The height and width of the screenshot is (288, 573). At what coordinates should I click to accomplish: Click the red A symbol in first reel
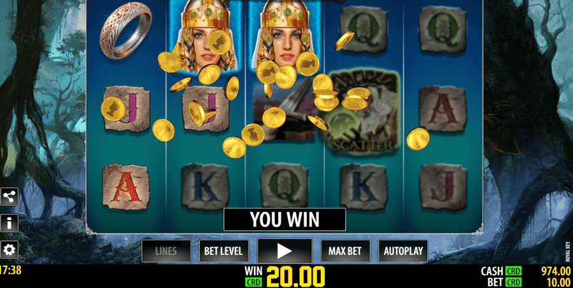(x=125, y=186)
